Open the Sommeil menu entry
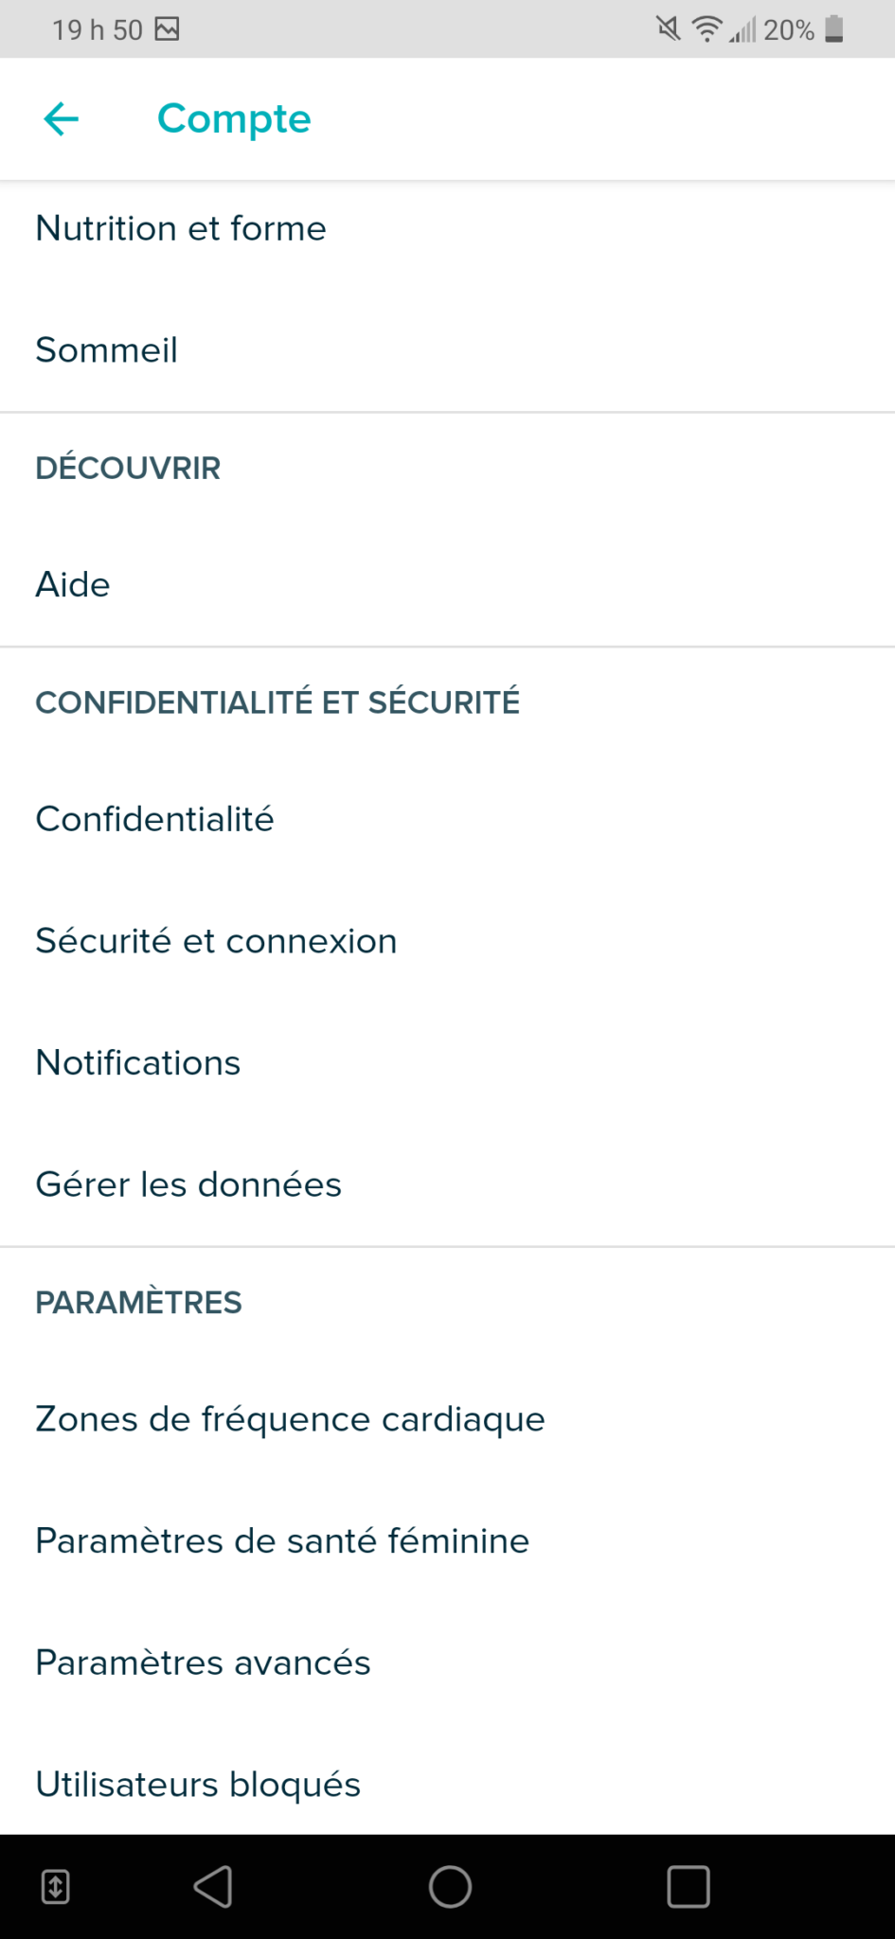The image size is (895, 1939). tap(107, 350)
